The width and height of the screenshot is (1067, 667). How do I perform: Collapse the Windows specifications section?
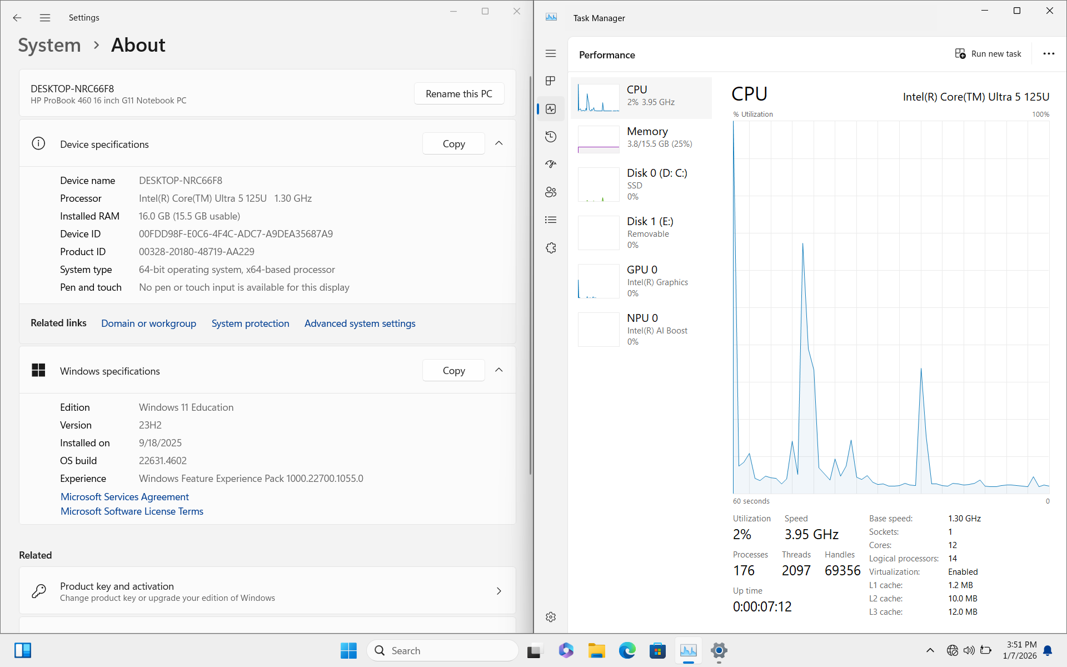498,370
